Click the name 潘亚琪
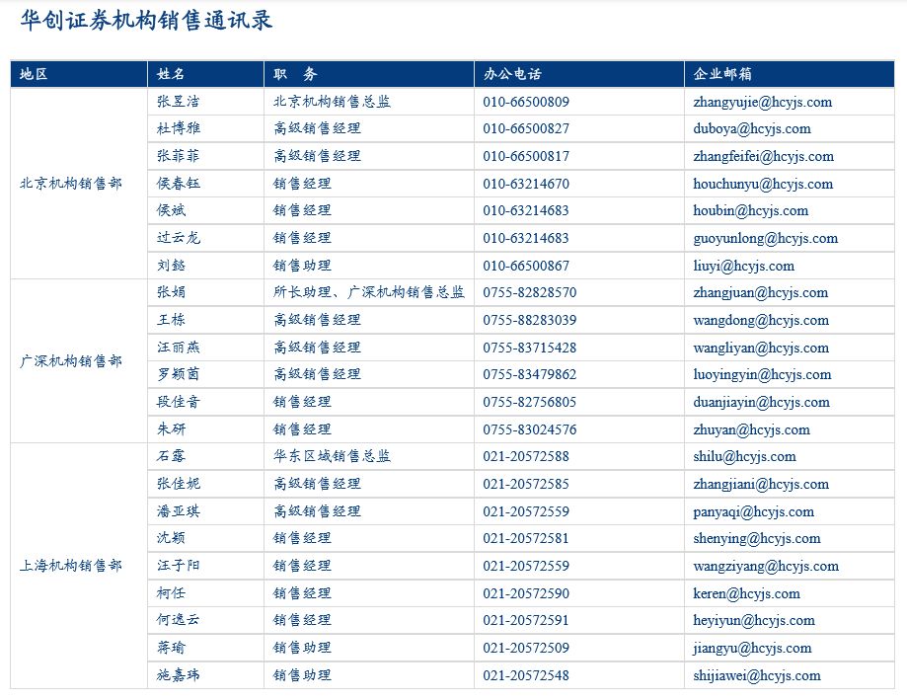The height and width of the screenshot is (700, 907). click(179, 510)
